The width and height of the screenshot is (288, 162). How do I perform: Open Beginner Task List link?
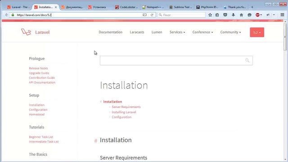[41, 137]
